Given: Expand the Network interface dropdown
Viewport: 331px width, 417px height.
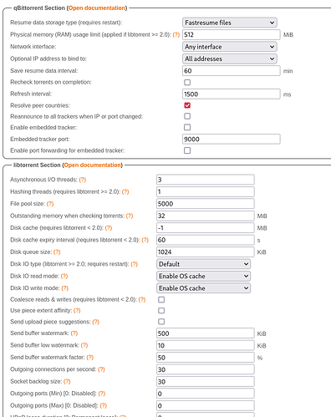Looking at the screenshot, I should pyautogui.click(x=230, y=47).
